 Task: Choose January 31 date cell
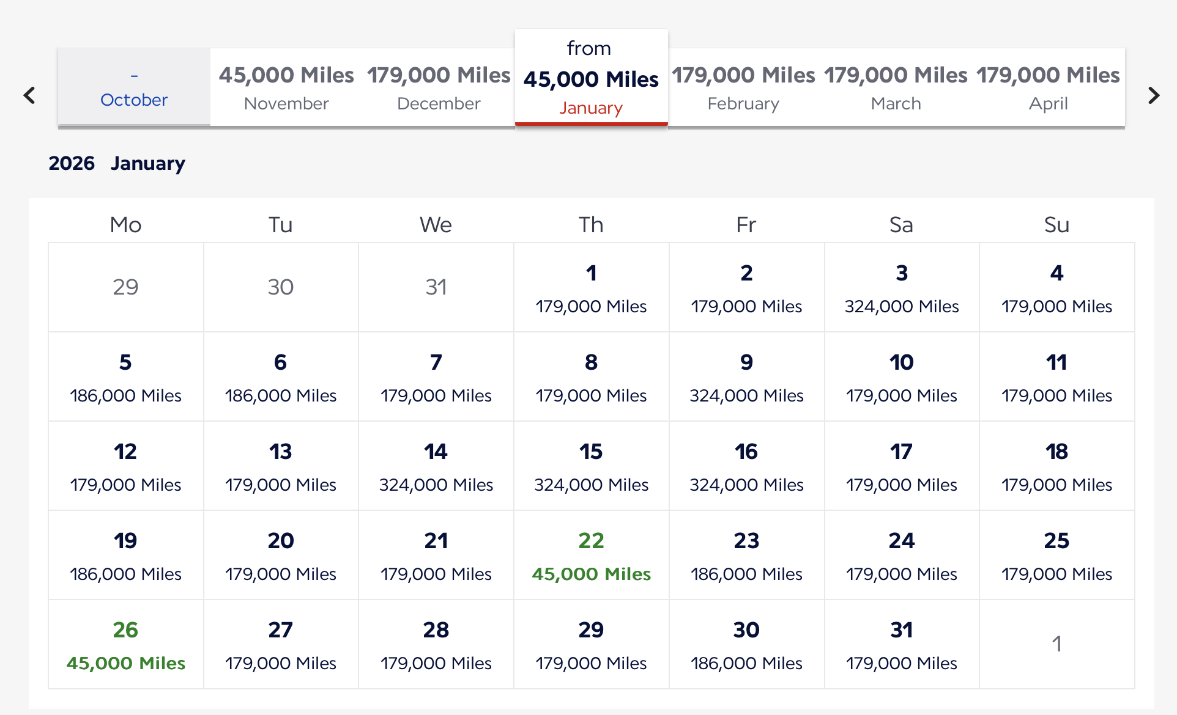click(902, 645)
